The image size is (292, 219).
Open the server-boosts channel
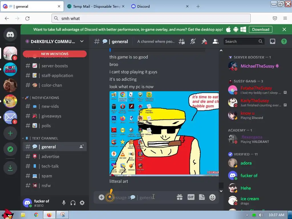point(54,66)
